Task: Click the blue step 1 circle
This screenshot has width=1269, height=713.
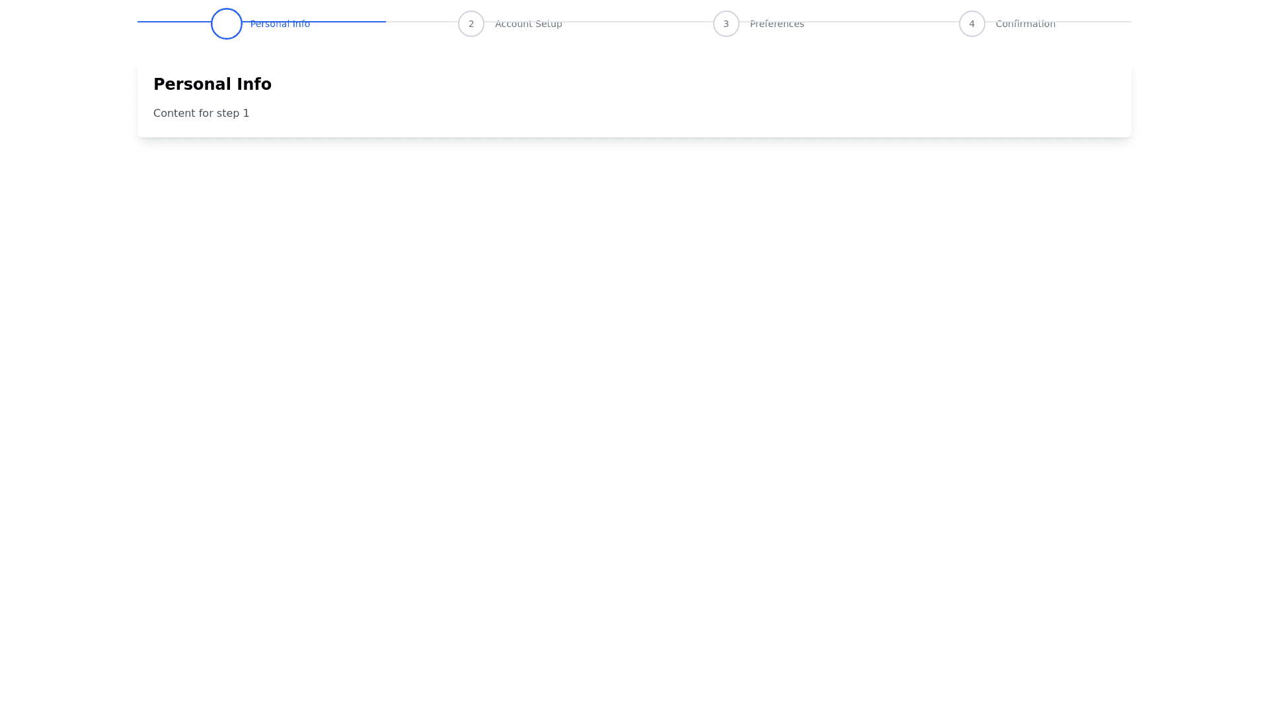Action: pos(227,24)
